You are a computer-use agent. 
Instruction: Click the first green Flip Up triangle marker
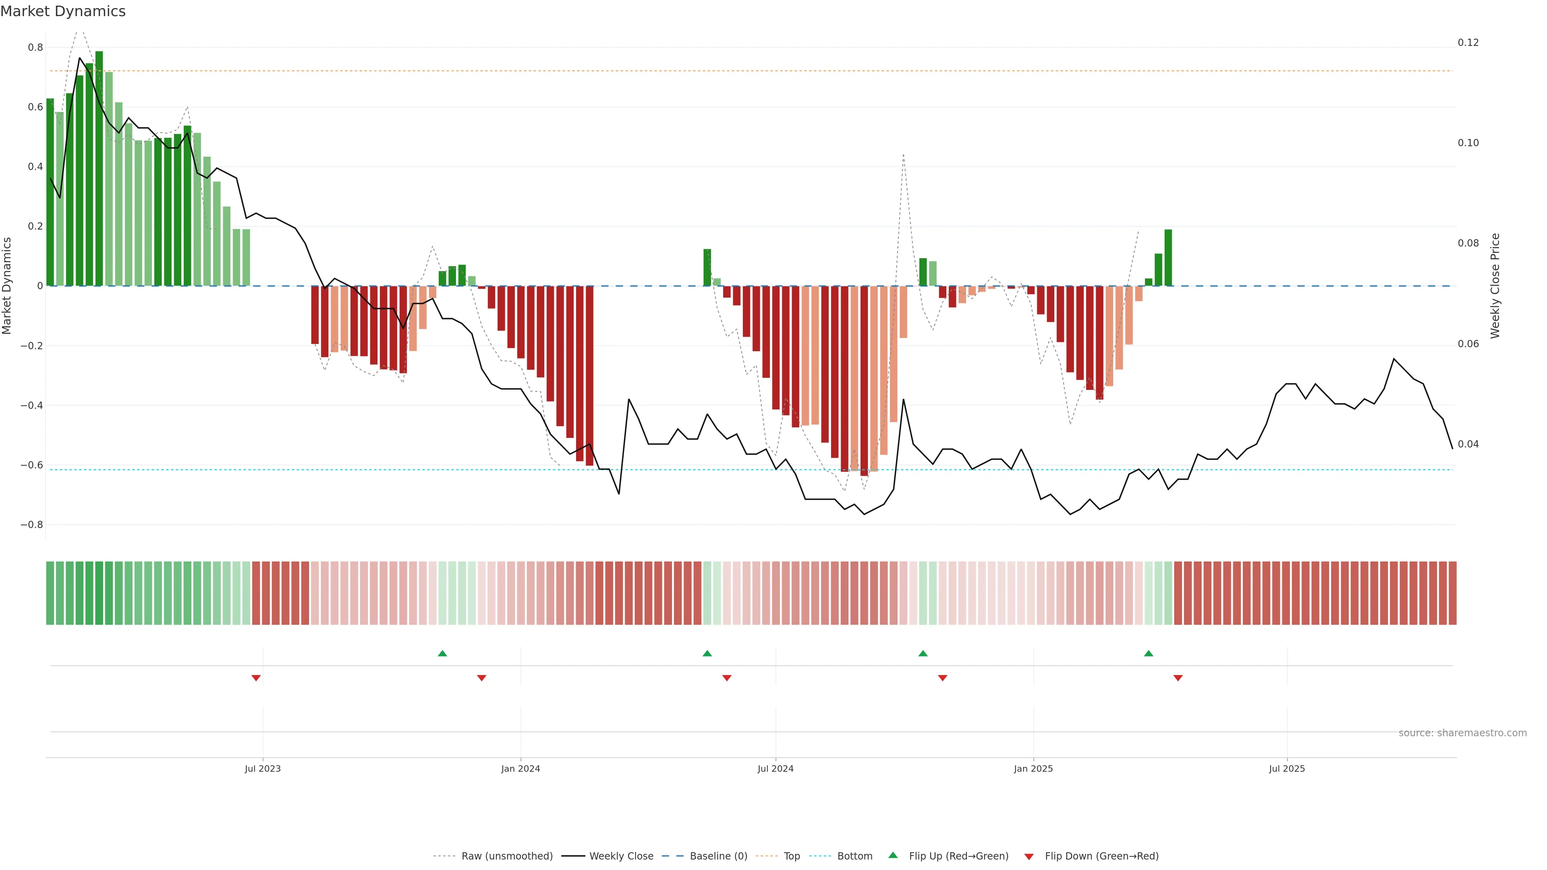point(443,653)
